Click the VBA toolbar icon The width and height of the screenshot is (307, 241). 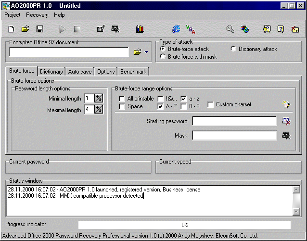click(x=191, y=29)
